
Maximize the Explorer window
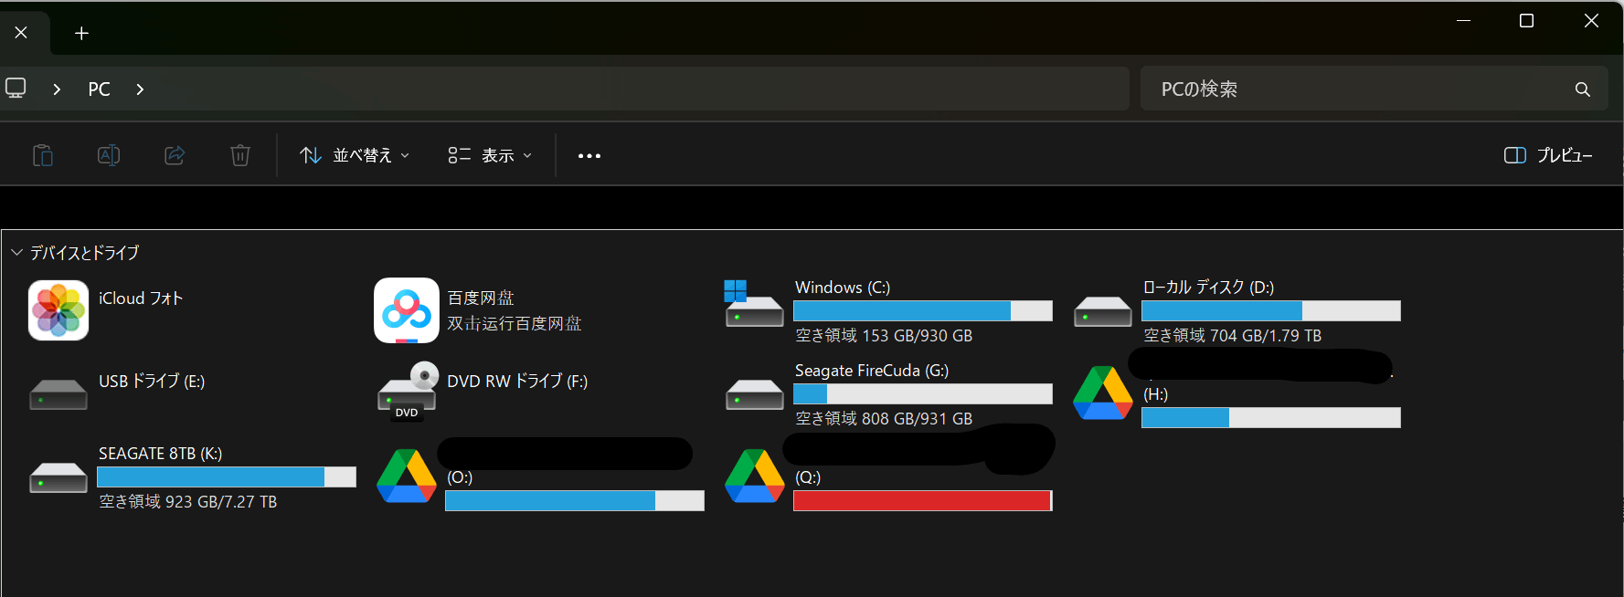coord(1526,21)
